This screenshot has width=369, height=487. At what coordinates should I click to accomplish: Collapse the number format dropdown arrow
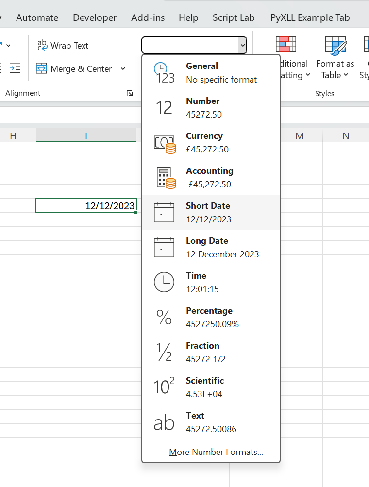(242, 46)
